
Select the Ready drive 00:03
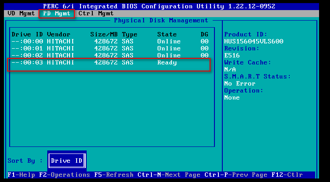(109, 63)
